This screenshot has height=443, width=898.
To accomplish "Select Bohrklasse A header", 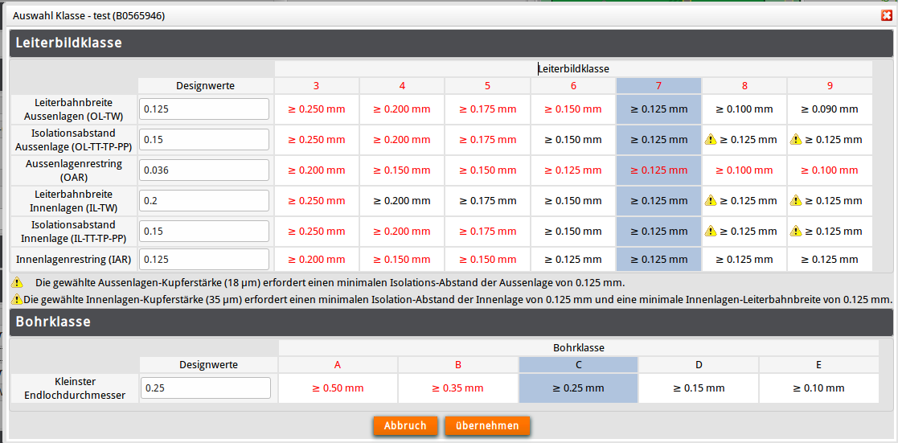I will point(338,364).
